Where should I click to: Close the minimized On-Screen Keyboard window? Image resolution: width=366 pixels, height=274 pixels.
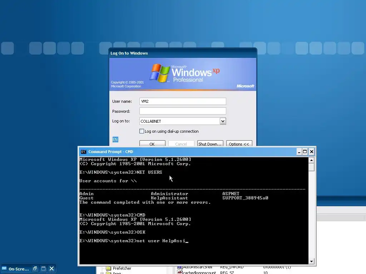coord(52,268)
